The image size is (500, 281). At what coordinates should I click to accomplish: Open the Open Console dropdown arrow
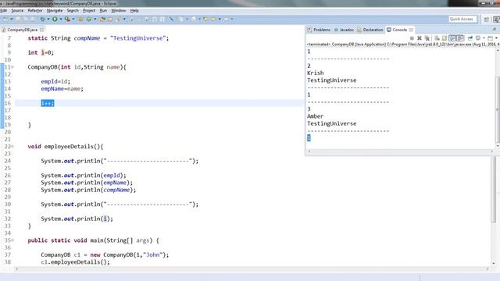point(496,38)
